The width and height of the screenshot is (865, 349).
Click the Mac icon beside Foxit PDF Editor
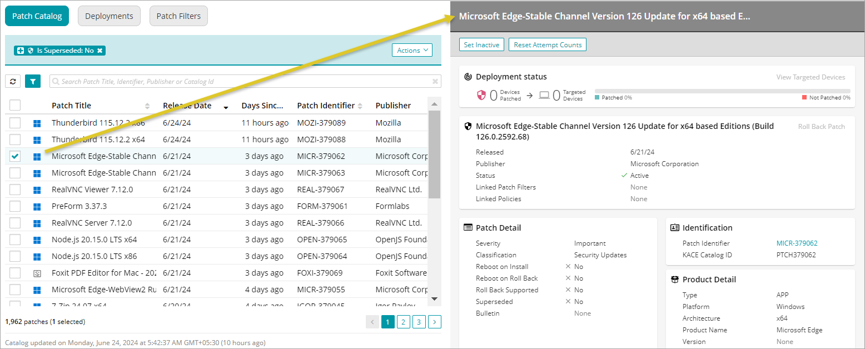pyautogui.click(x=37, y=273)
